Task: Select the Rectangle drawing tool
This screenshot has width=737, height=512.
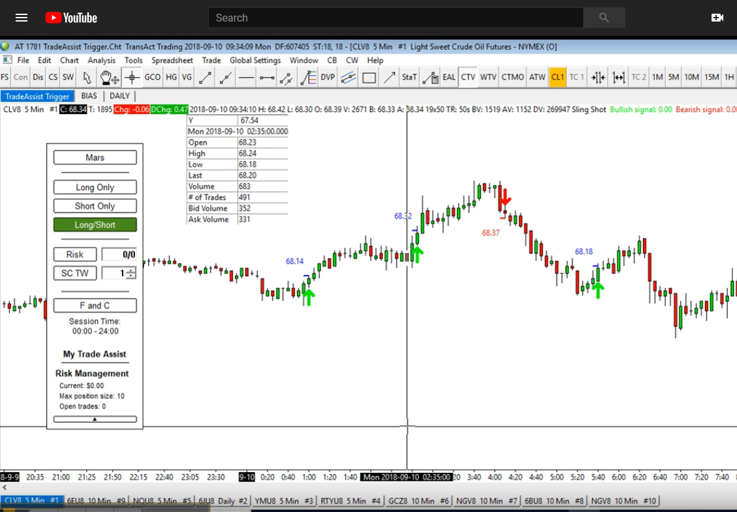Action: tap(369, 78)
